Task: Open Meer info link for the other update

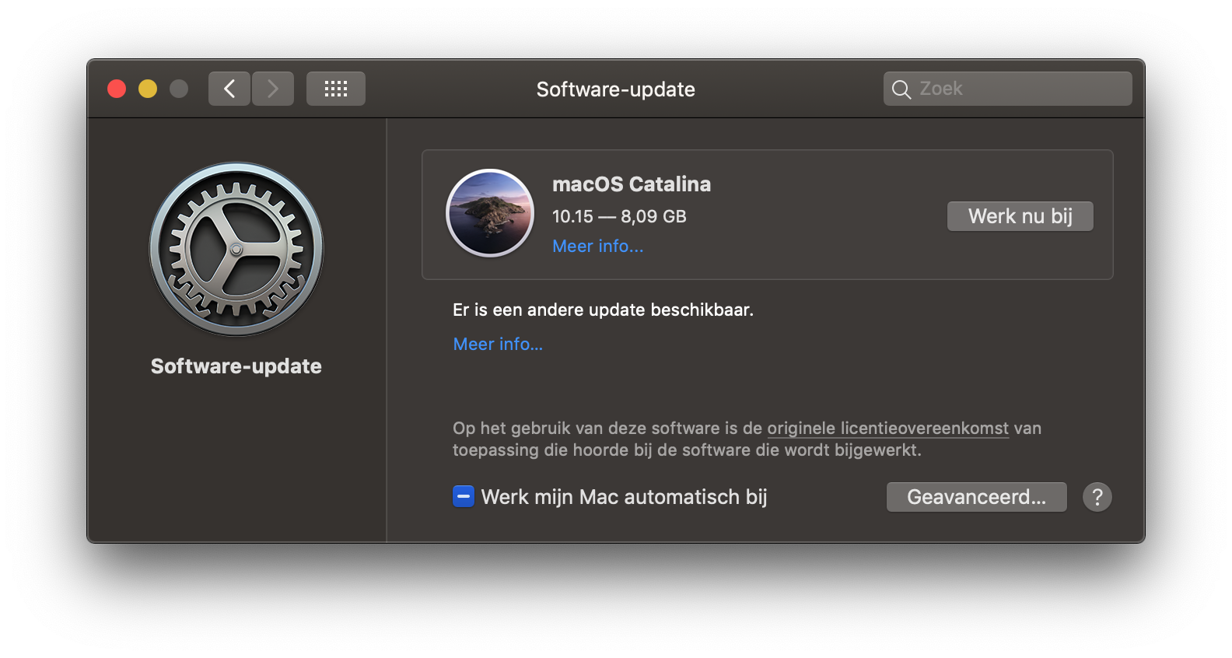Action: click(x=499, y=345)
